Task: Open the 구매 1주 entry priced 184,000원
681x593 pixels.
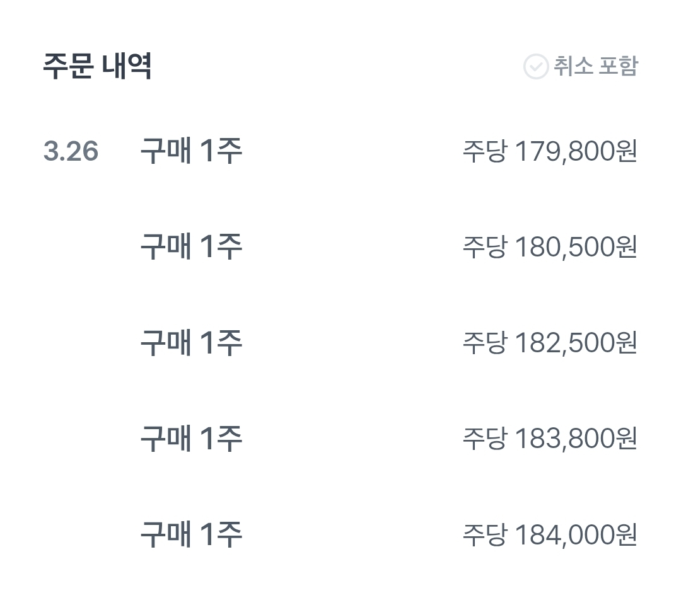Action: pyautogui.click(x=192, y=534)
